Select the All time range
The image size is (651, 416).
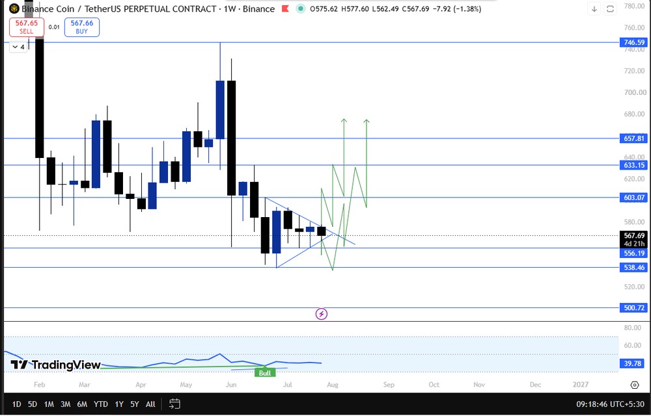[151, 404]
